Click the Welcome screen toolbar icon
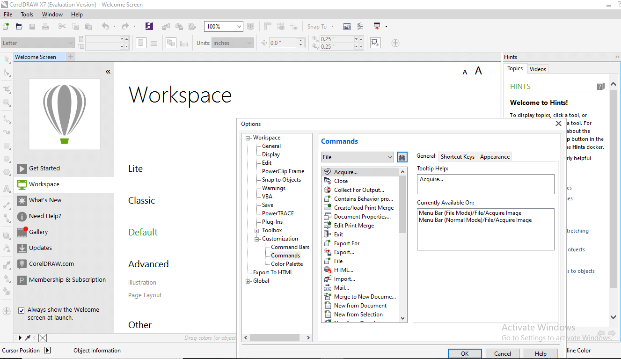 [347, 26]
